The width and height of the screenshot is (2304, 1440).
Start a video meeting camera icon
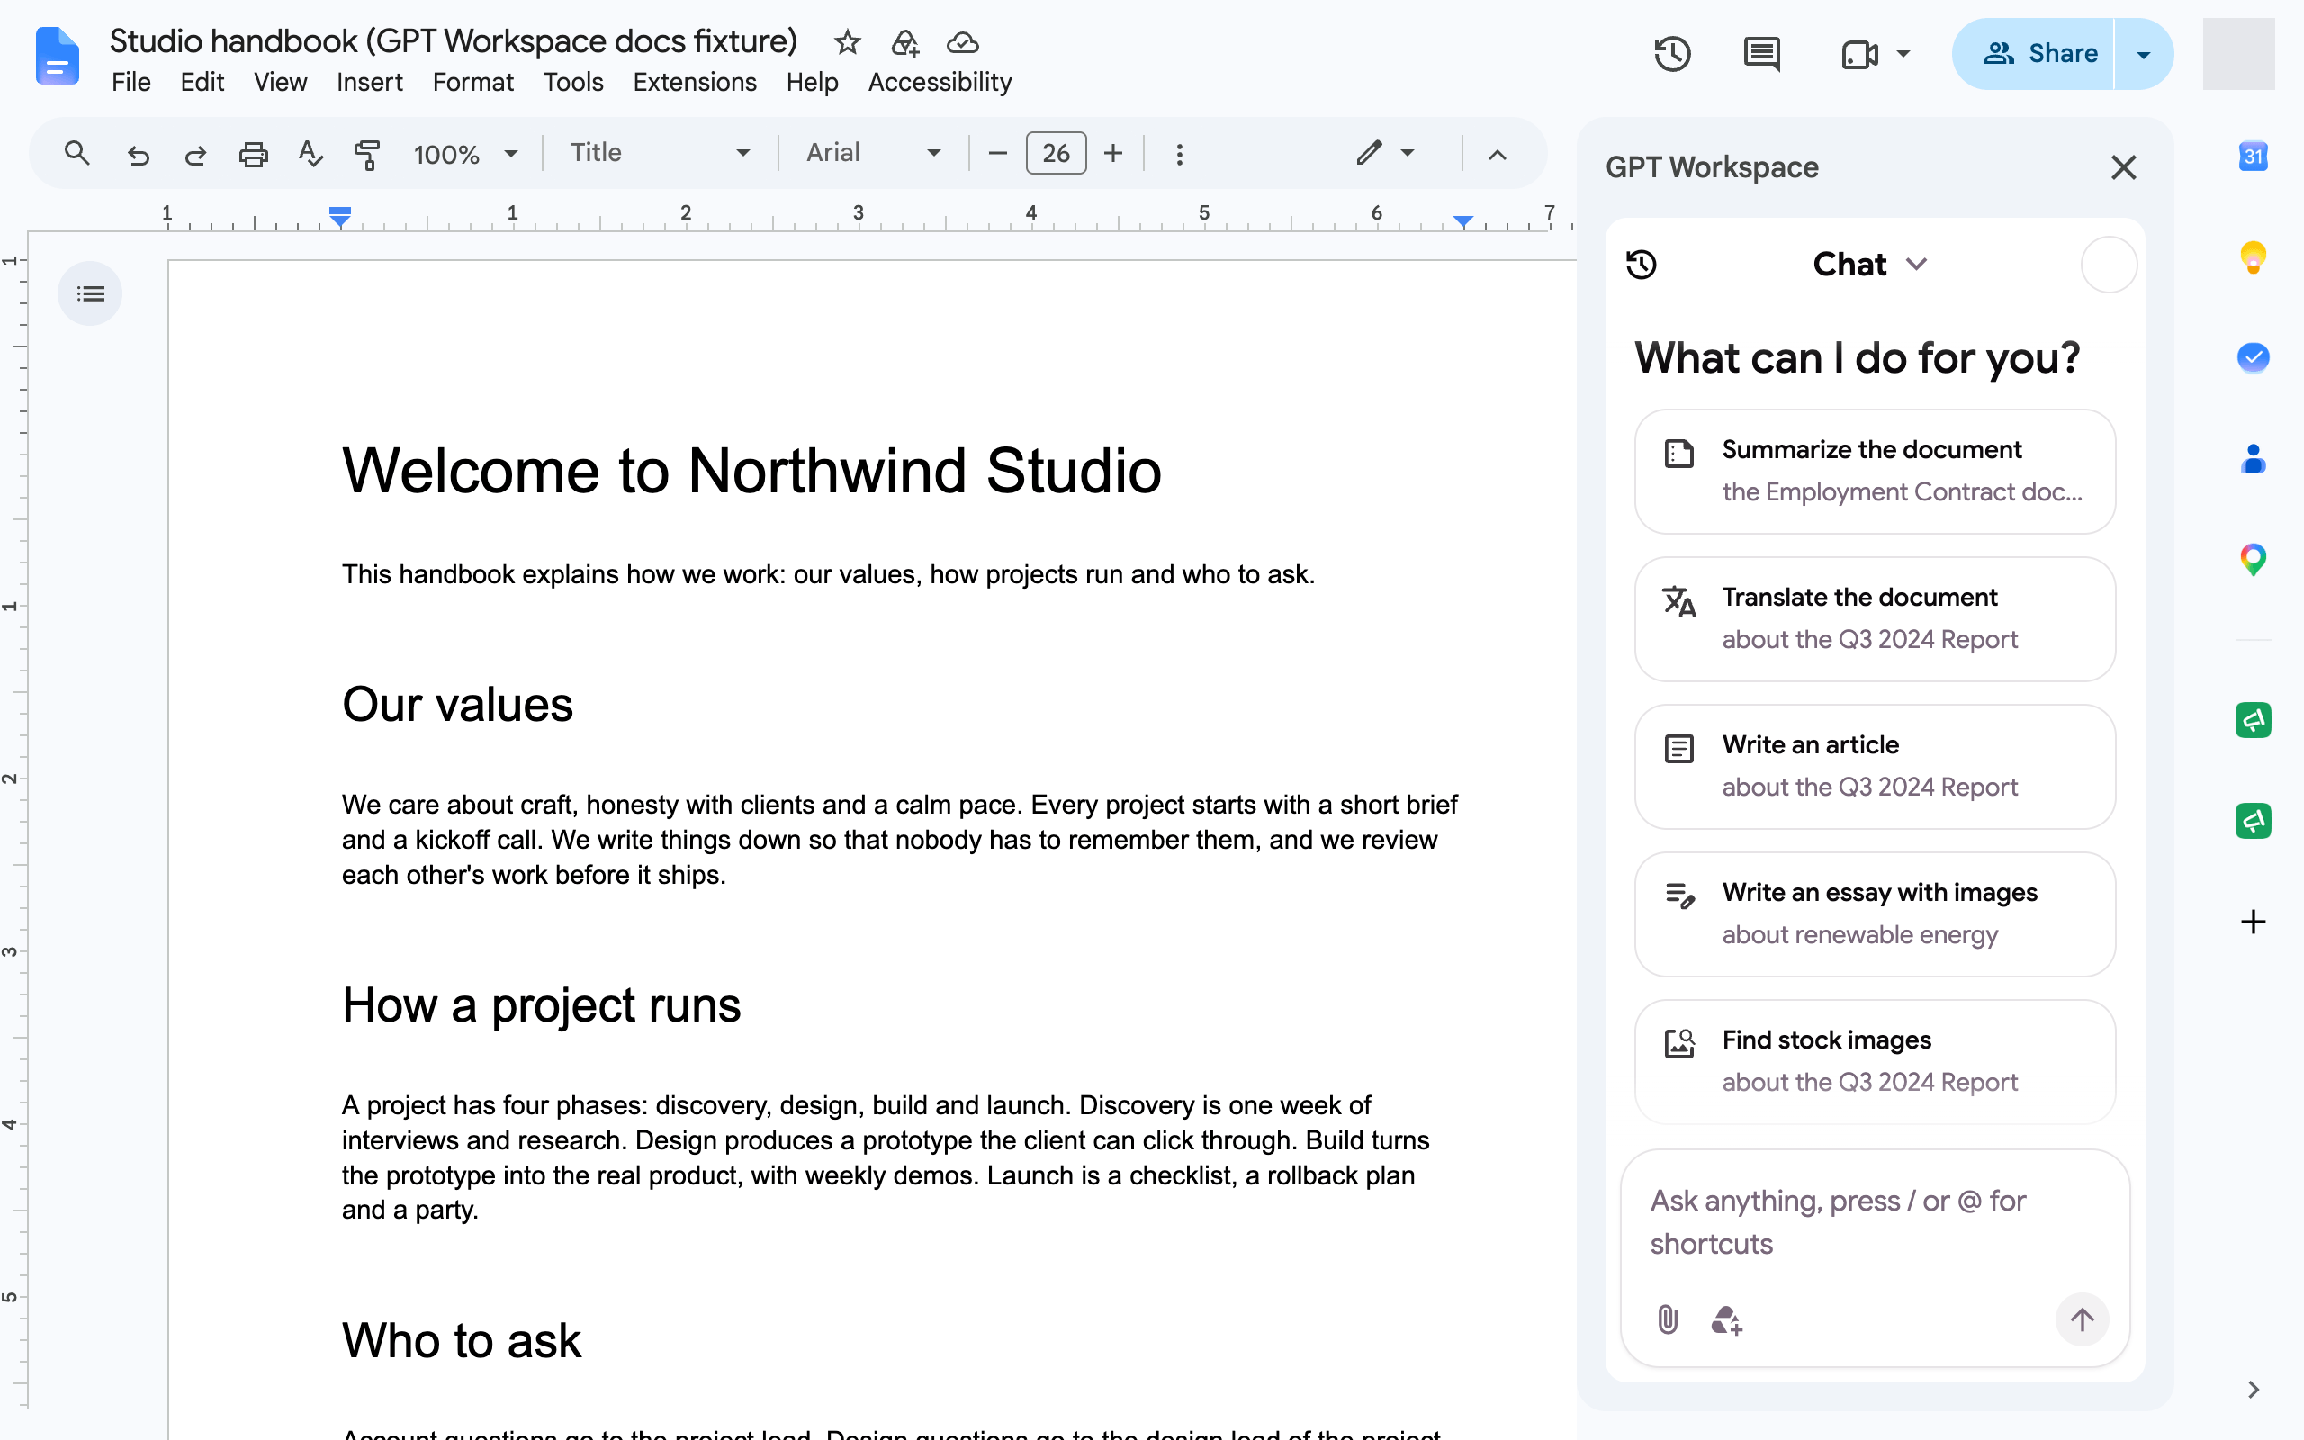pyautogui.click(x=1859, y=54)
